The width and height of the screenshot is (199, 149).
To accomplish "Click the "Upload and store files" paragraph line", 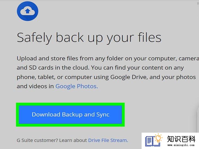I will 108,58.
